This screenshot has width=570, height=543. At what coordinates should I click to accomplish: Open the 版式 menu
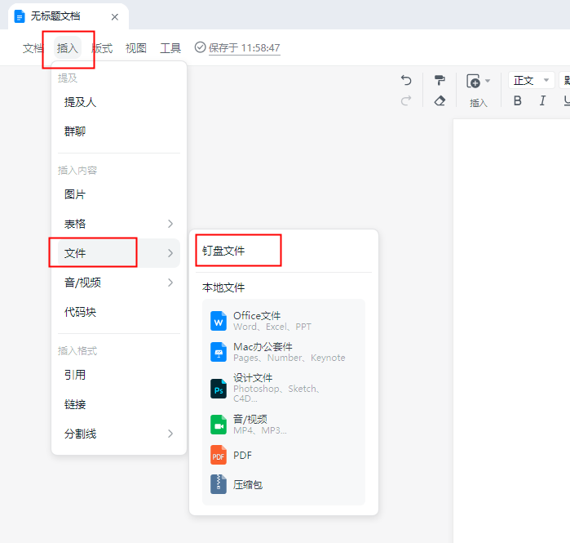[x=102, y=48]
